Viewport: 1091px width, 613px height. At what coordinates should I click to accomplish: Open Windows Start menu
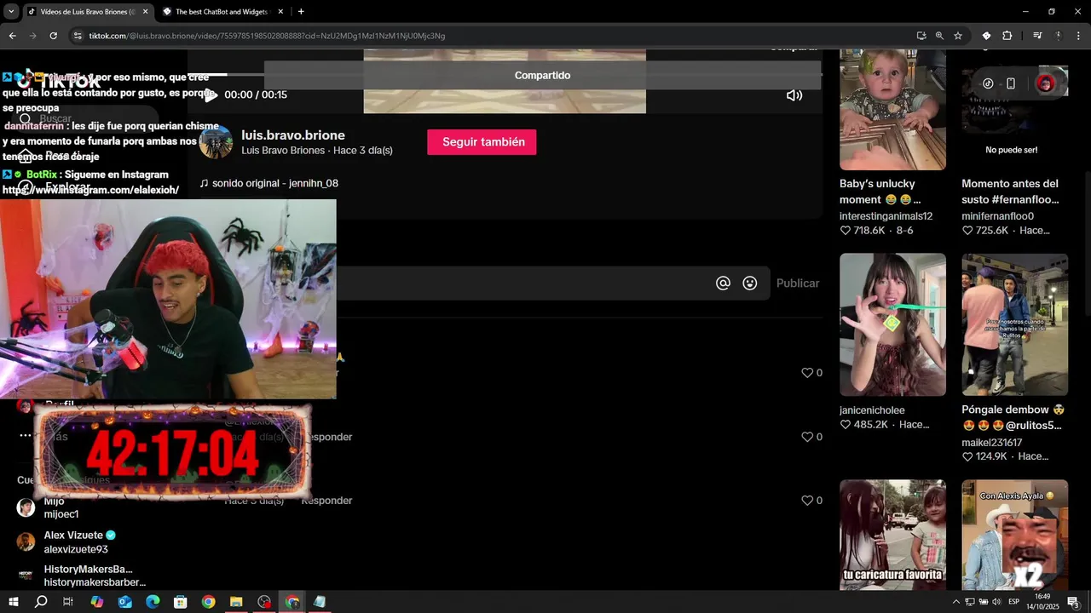[14, 602]
